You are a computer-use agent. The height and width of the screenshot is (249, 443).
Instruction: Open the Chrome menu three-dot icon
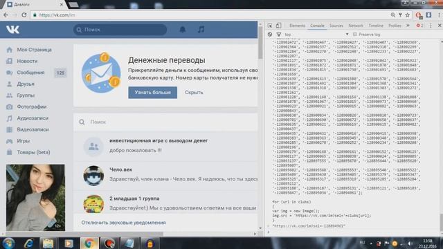coord(439,15)
